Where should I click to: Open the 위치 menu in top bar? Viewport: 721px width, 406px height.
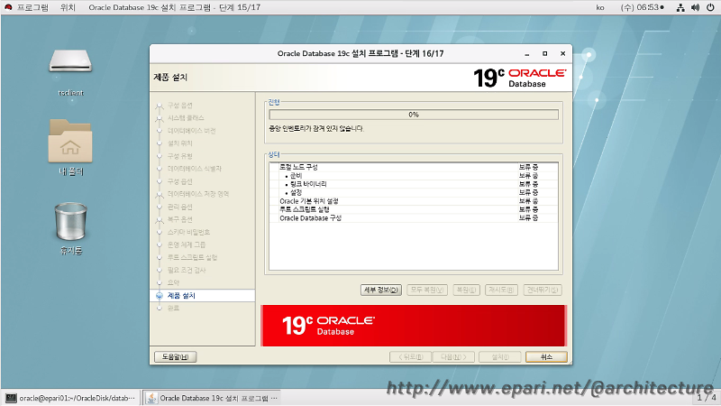tap(68, 7)
